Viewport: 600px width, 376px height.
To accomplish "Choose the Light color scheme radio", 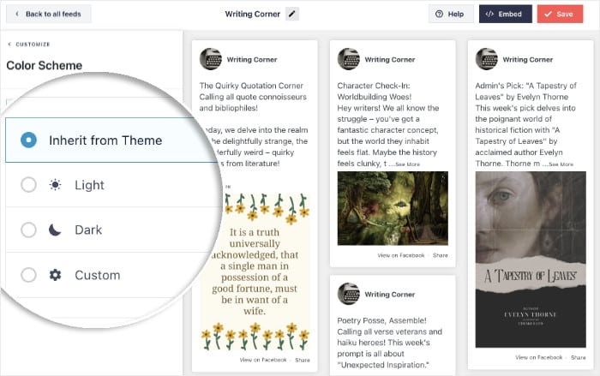I will (x=28, y=185).
